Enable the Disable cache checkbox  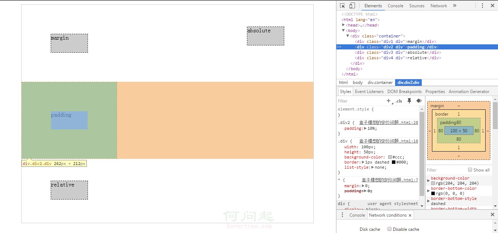(389, 229)
